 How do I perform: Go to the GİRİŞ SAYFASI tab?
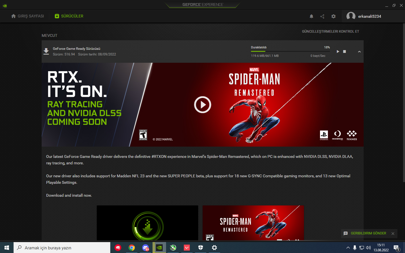pos(28,16)
